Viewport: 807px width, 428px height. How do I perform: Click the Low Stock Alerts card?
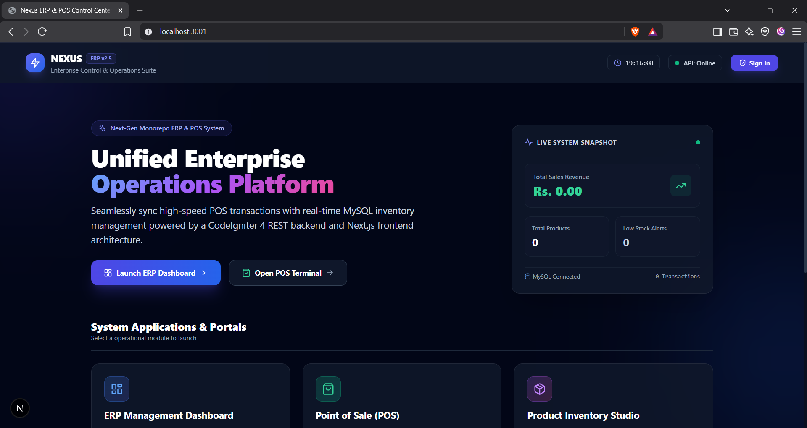pos(658,236)
